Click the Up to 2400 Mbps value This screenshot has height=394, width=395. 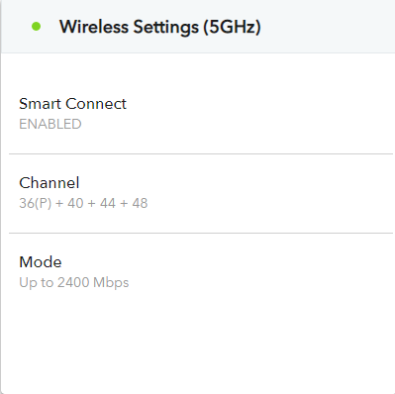(74, 283)
